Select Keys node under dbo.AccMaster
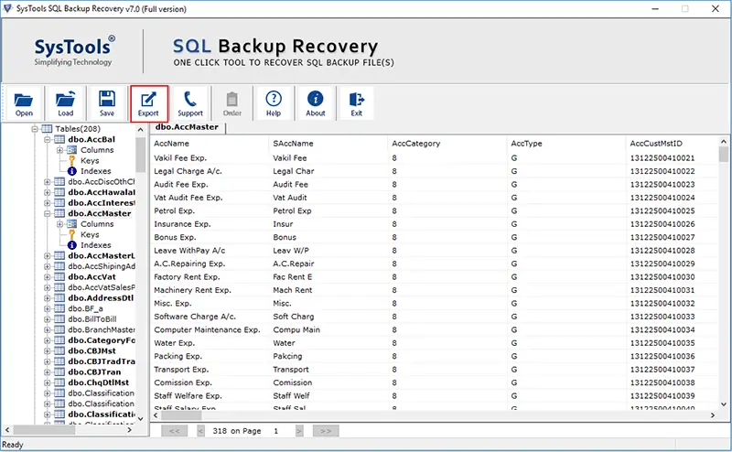The height and width of the screenshot is (452, 732). tap(90, 234)
